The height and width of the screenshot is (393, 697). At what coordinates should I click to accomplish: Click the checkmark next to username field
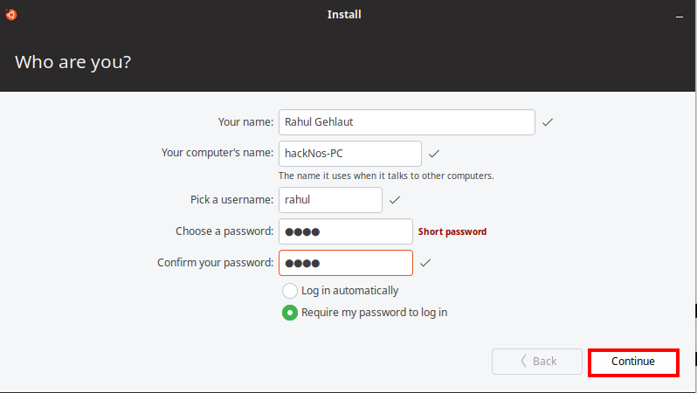[395, 200]
